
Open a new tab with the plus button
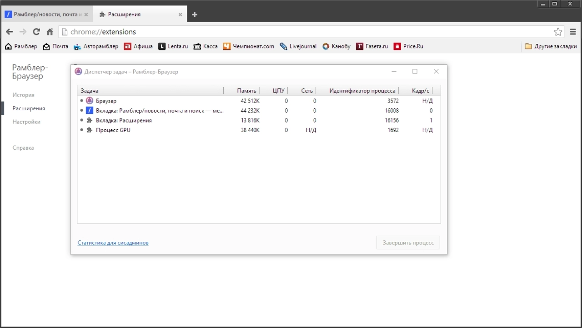[x=195, y=15]
